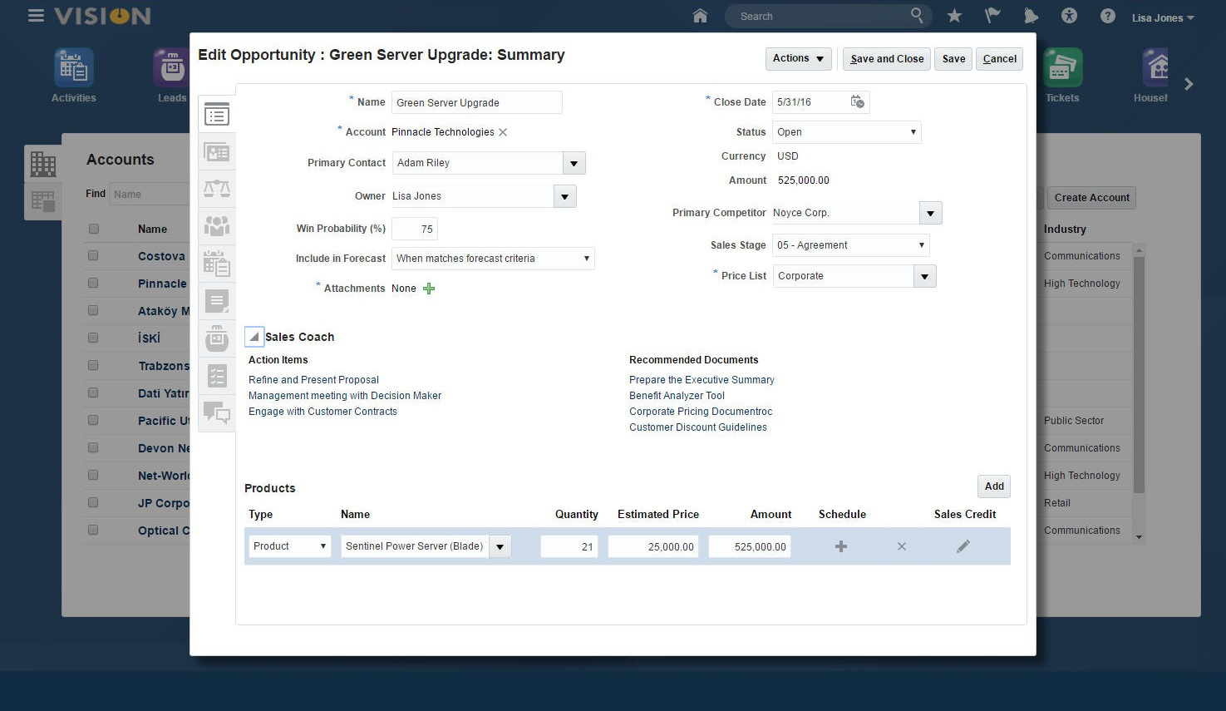Tick the Trabzons row checkbox
This screenshot has width=1226, height=711.
(93, 366)
